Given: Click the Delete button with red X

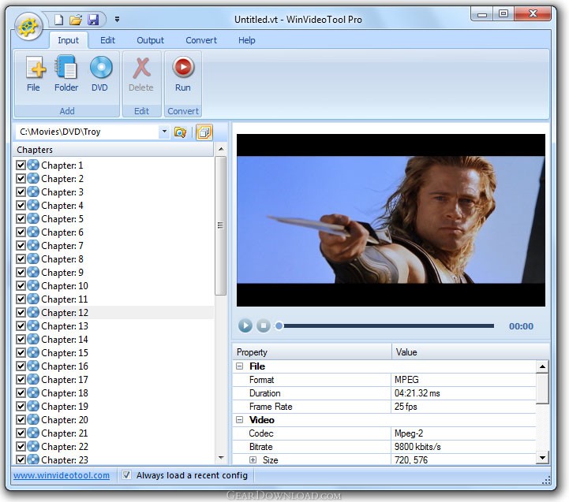Looking at the screenshot, I should (x=141, y=74).
